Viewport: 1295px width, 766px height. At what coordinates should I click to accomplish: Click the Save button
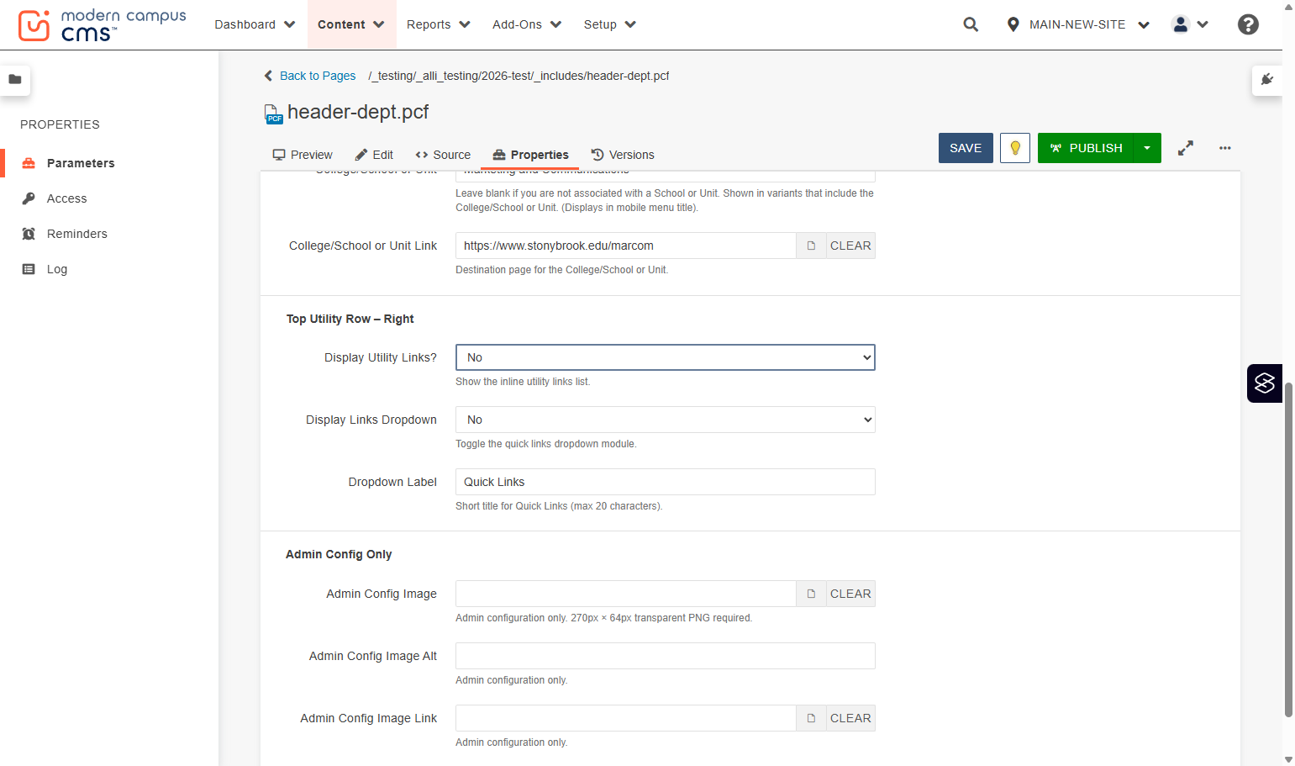[966, 148]
